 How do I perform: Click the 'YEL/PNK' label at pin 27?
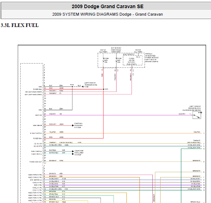coord(53,132)
